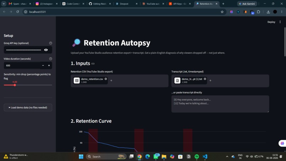Open Chrome three-dot menu
The image size is (286, 161).
click(282, 12)
